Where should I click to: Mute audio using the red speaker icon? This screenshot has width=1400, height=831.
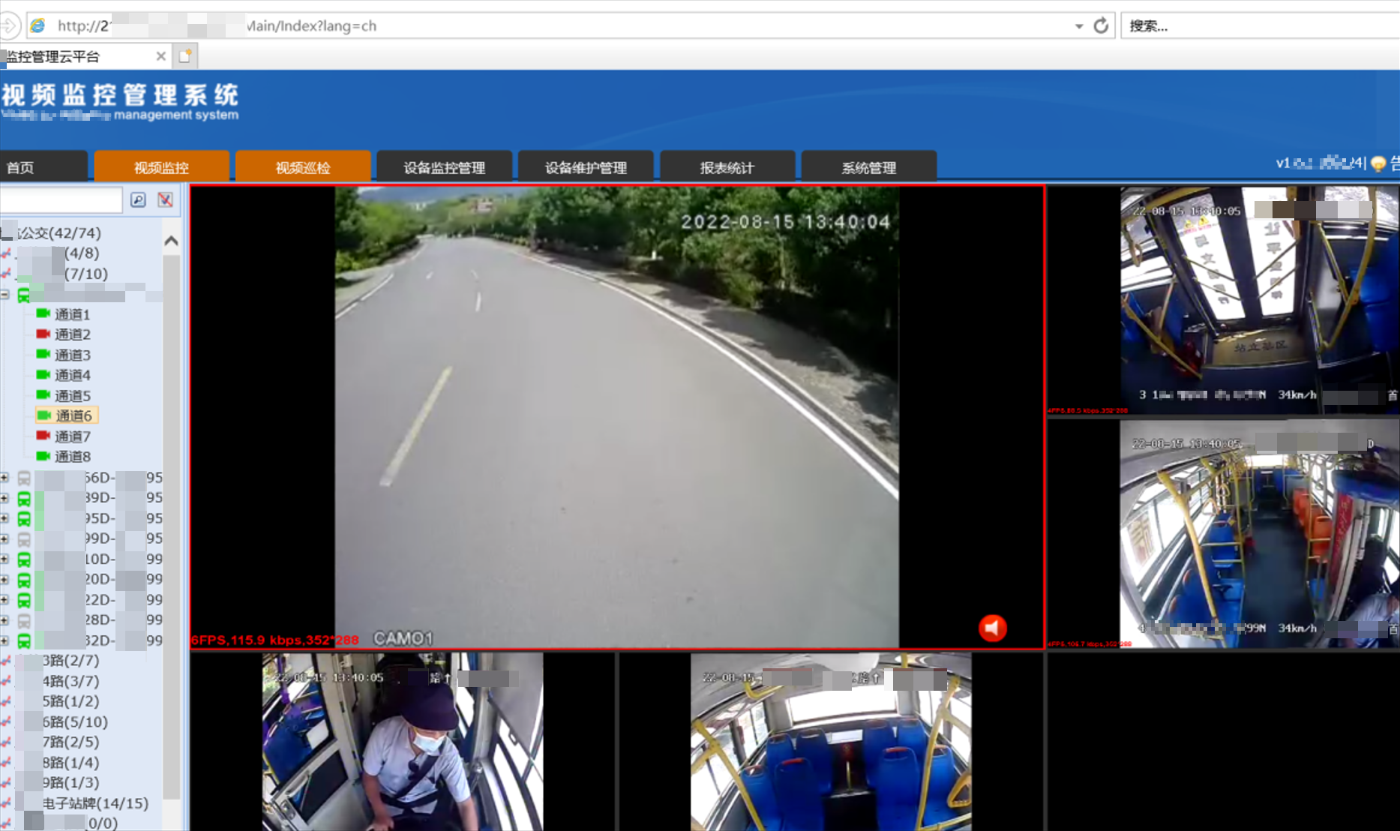tap(992, 628)
